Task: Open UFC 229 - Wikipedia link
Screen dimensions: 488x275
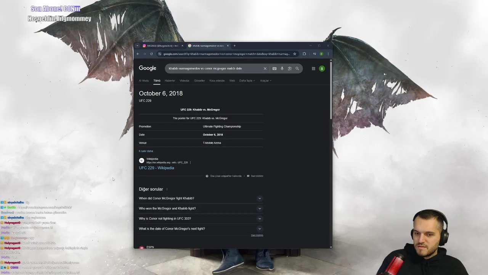Action: pos(156,168)
